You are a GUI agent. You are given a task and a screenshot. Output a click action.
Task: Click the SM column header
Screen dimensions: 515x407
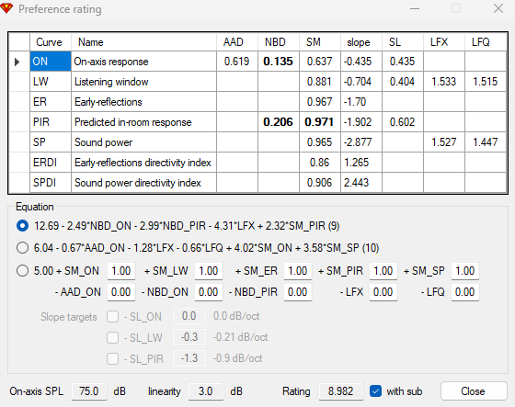[x=320, y=42]
